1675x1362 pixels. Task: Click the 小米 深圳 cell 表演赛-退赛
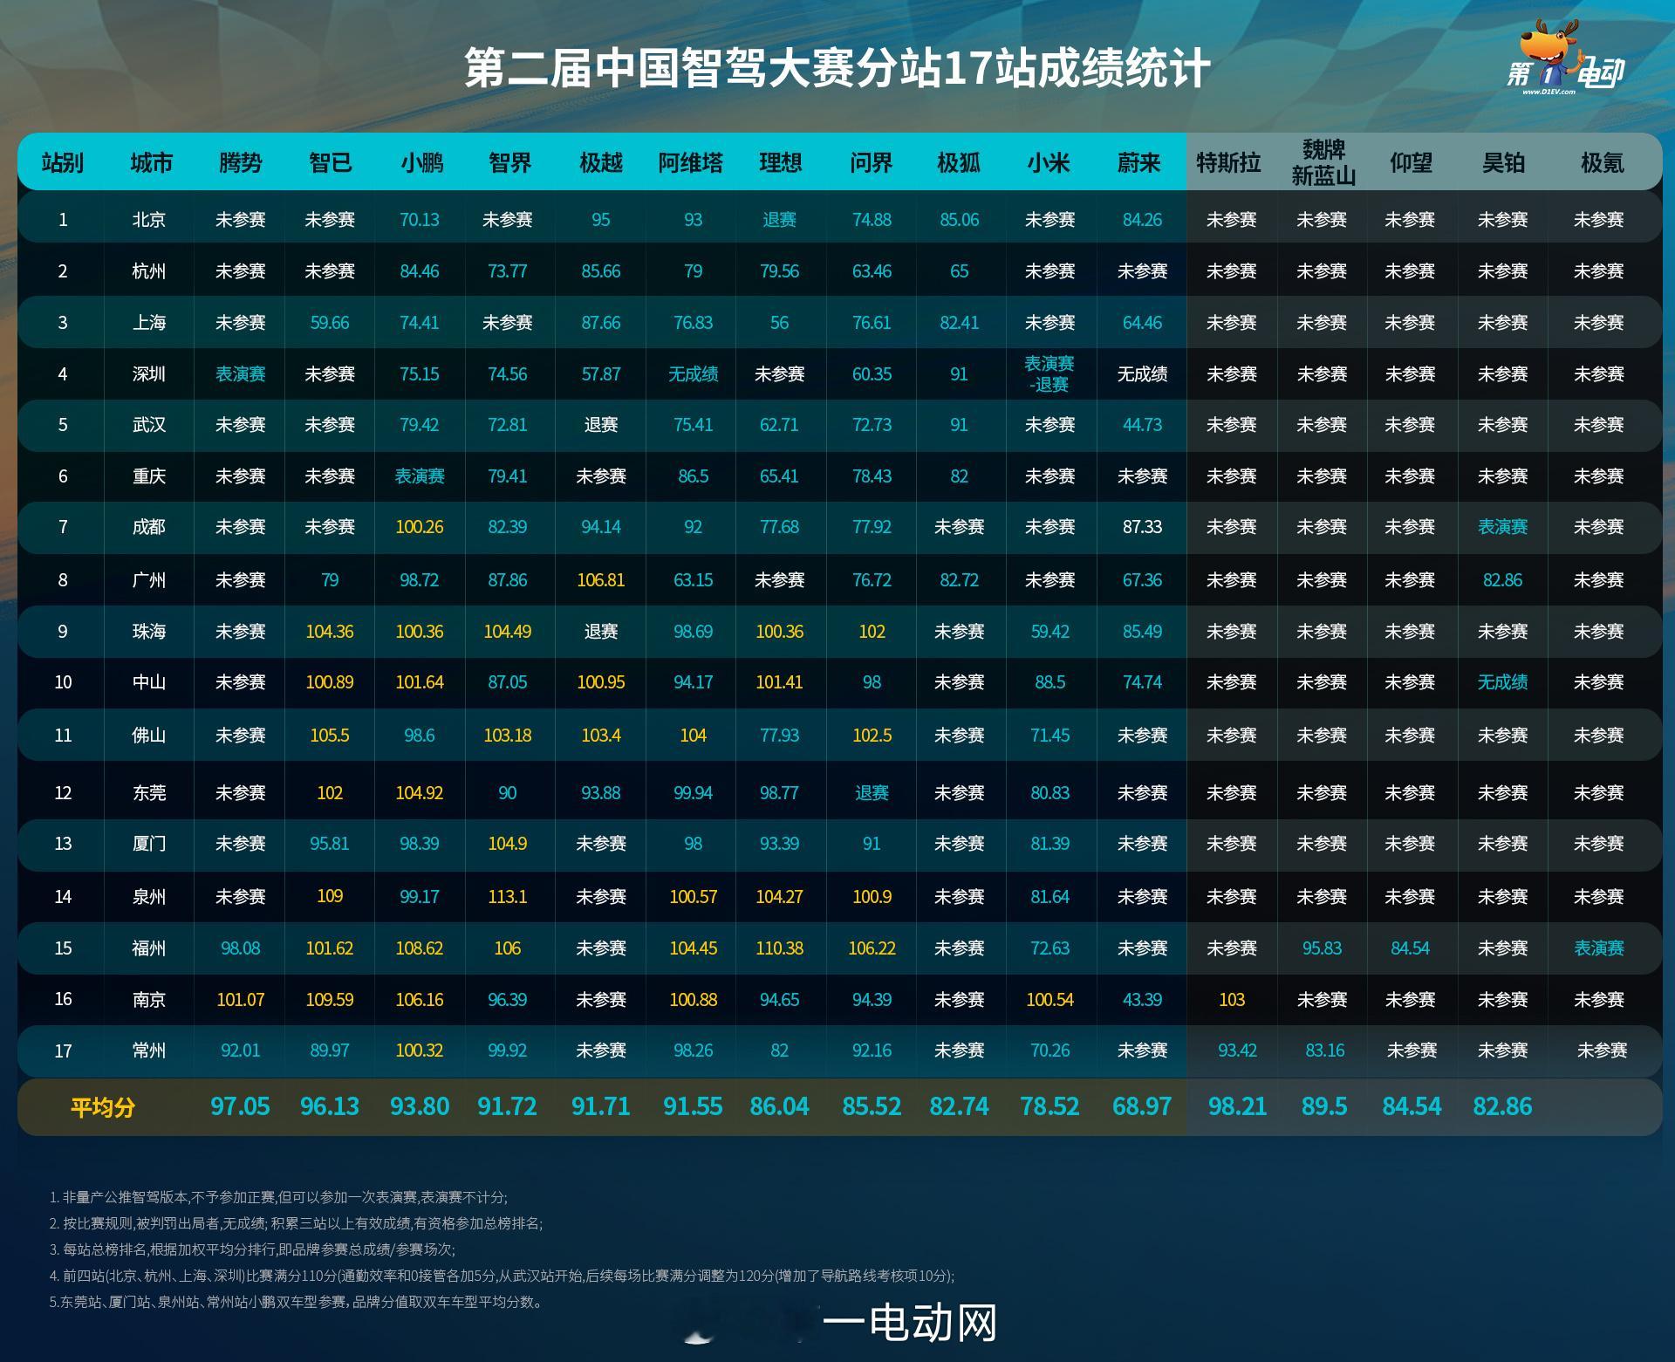1049,374
